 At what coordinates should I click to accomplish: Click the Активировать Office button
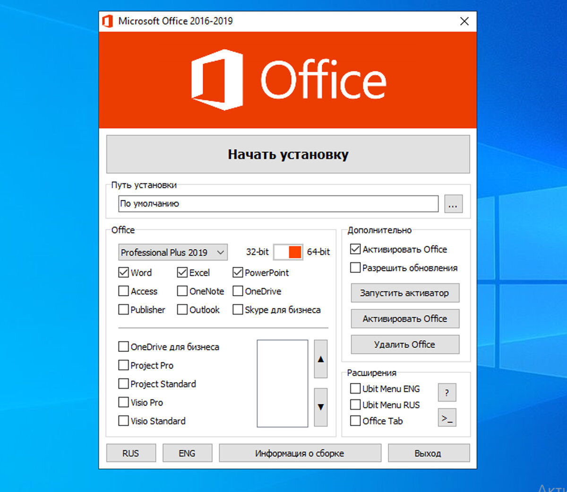pos(405,318)
